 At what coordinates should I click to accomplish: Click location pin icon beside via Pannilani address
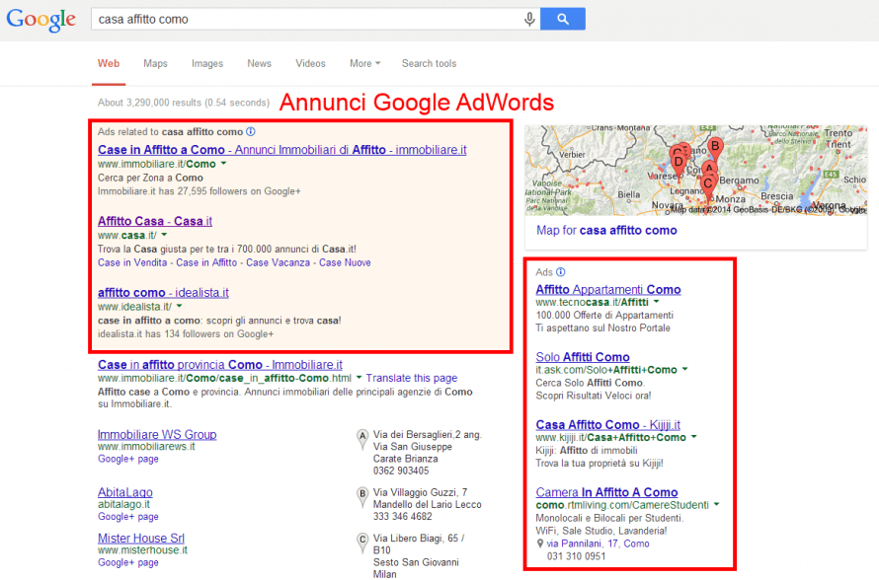(x=540, y=544)
